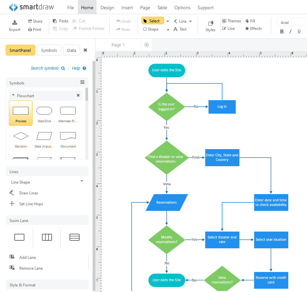Click Set Line Hops
307x292 pixels.
coord(26,204)
